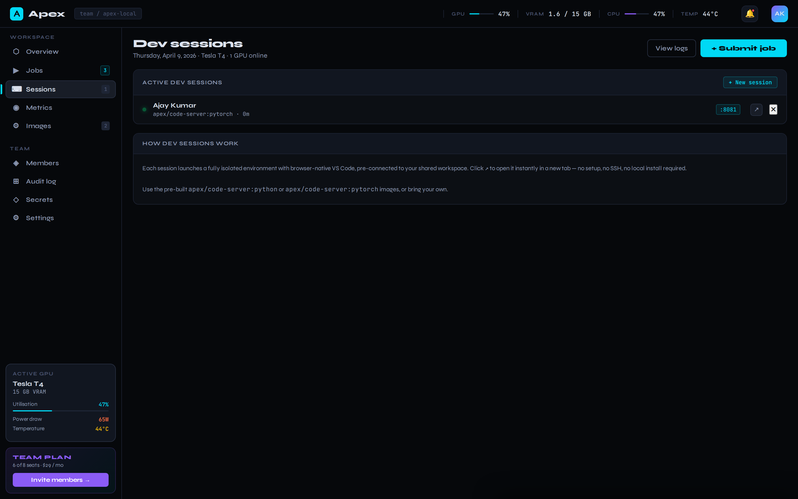The image size is (798, 499).
Task: Select the Overview hexagon icon in sidebar
Action: [x=16, y=52]
